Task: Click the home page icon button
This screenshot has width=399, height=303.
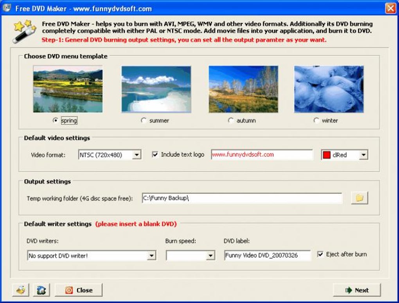Action: pos(41,290)
